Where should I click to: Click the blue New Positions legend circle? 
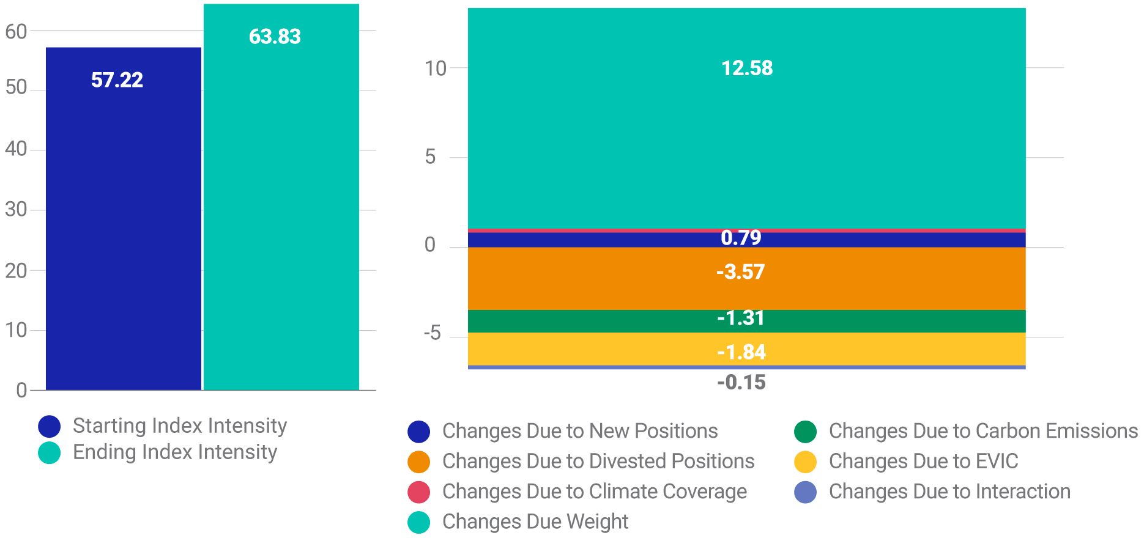tap(418, 432)
